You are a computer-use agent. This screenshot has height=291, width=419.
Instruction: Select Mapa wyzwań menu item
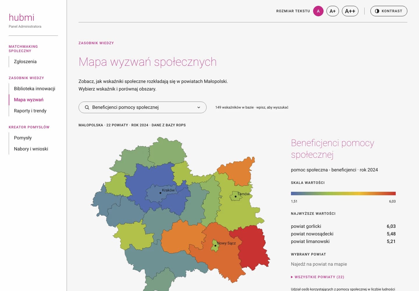[29, 100]
